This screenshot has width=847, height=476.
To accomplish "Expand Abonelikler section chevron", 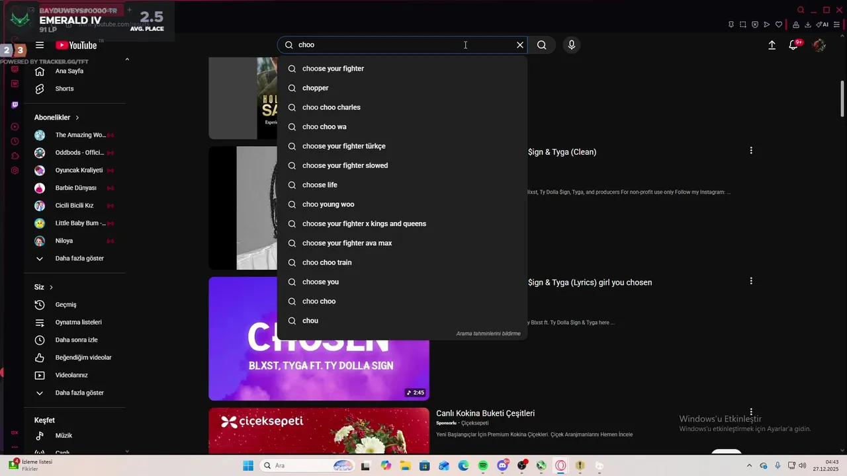I will 77,118.
